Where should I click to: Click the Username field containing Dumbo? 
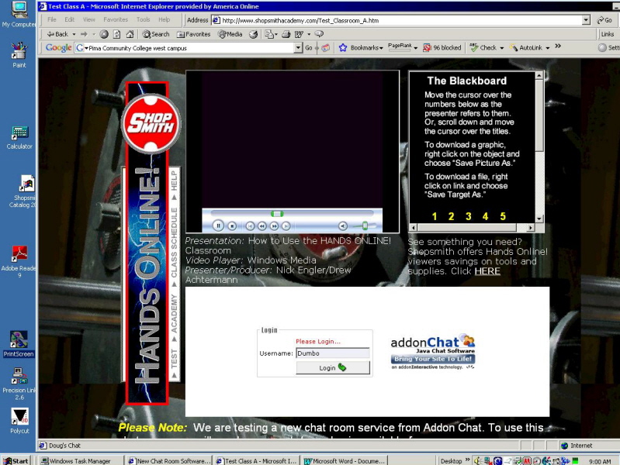333,353
